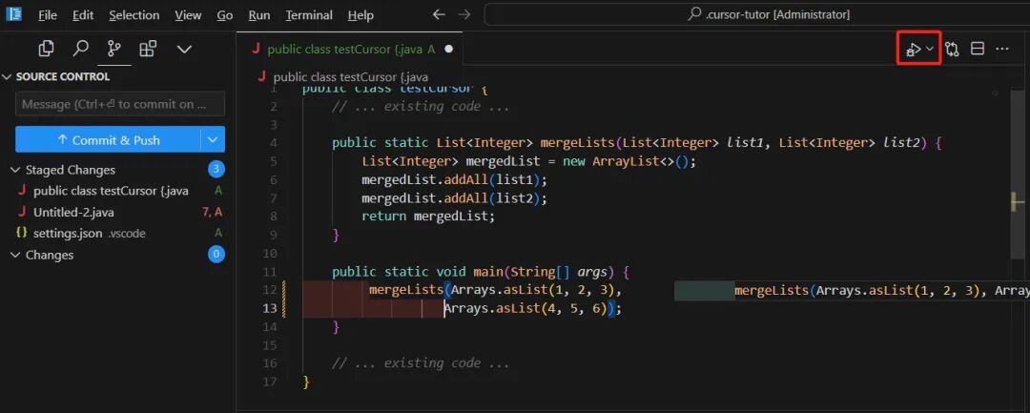Click the .cursor-tutor command center search box

click(x=756, y=14)
